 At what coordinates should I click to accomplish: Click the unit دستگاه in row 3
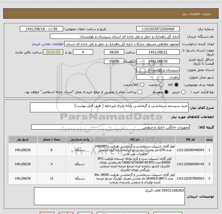(80, 178)
